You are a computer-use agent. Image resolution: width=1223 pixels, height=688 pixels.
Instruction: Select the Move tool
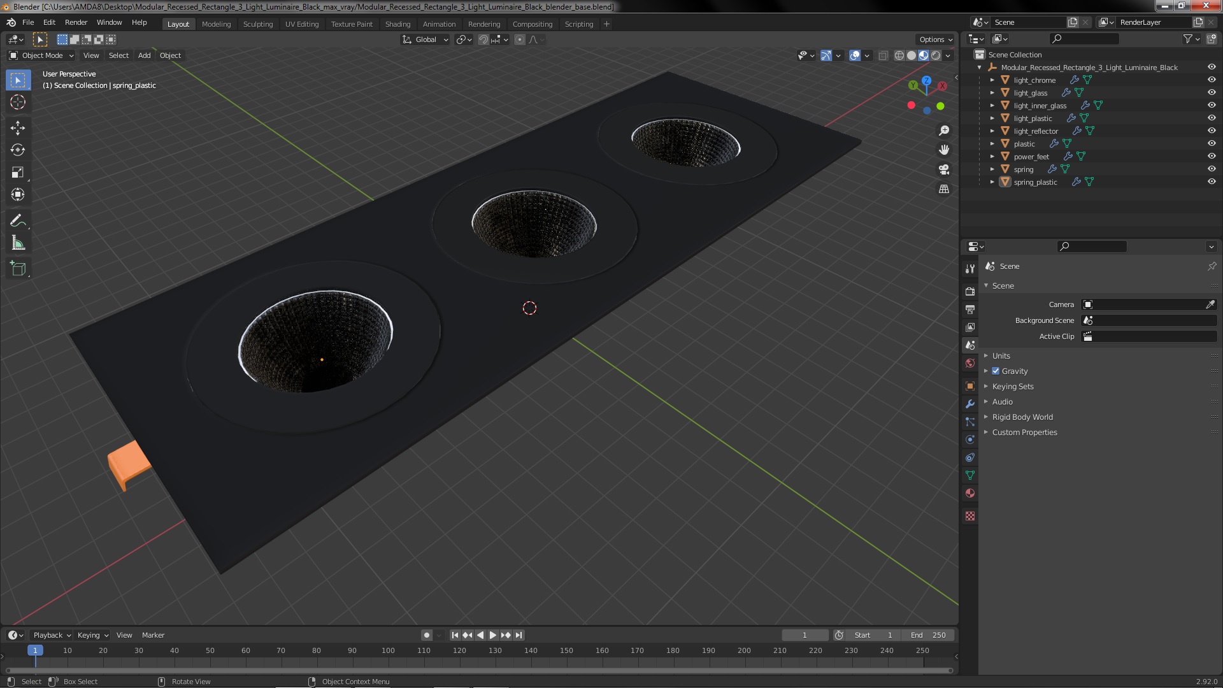18,128
